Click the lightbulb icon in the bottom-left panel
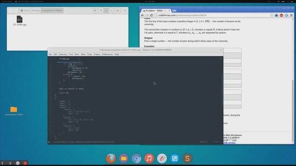This screenshot has width=296, height=166. pyautogui.click(x=10, y=163)
